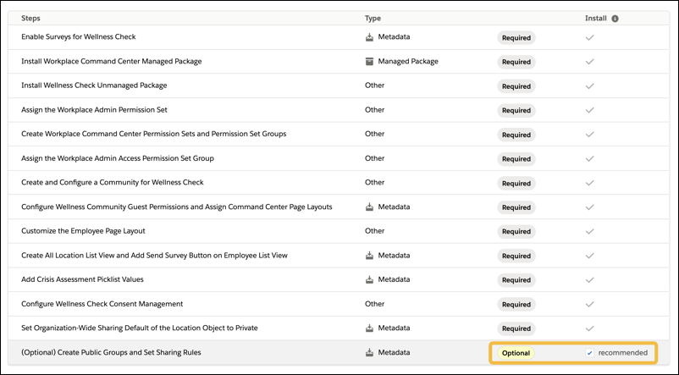Click the Install column header text

[x=596, y=18]
